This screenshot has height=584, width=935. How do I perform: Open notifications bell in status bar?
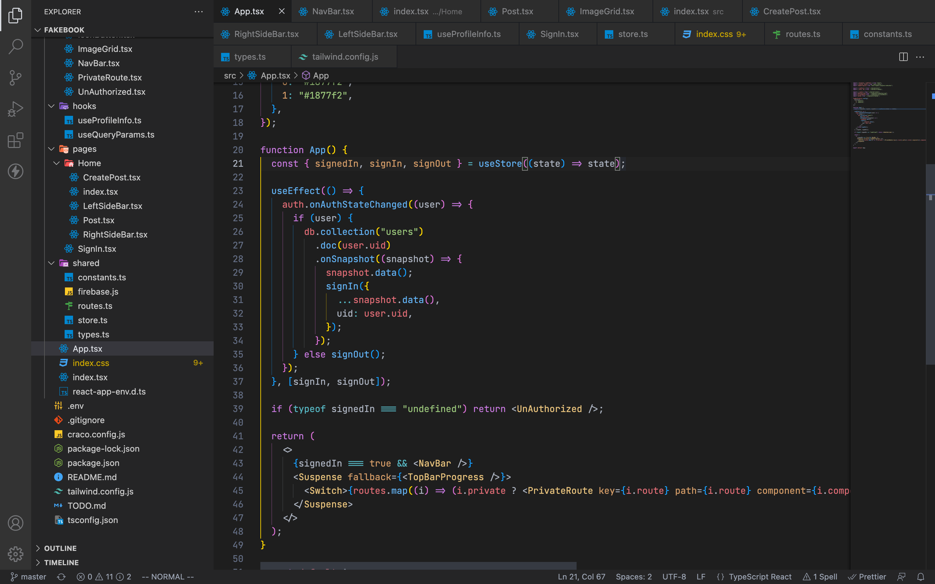point(921,577)
